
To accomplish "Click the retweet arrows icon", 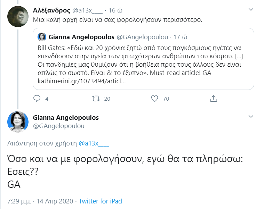I will [x=95, y=99].
